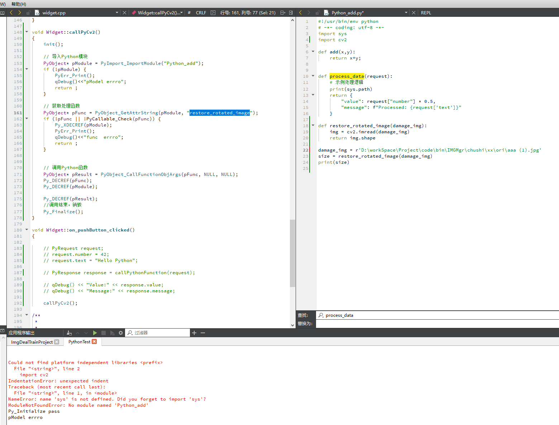The image size is (559, 425).
Task: Go forward in Python_add.py editor history
Action: click(x=309, y=13)
